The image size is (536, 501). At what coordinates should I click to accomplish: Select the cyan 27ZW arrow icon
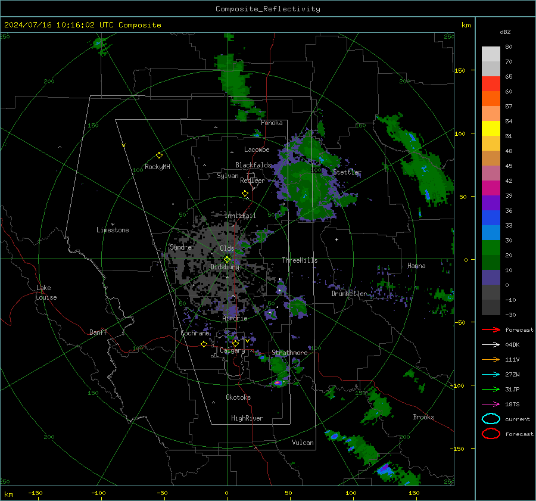(491, 375)
